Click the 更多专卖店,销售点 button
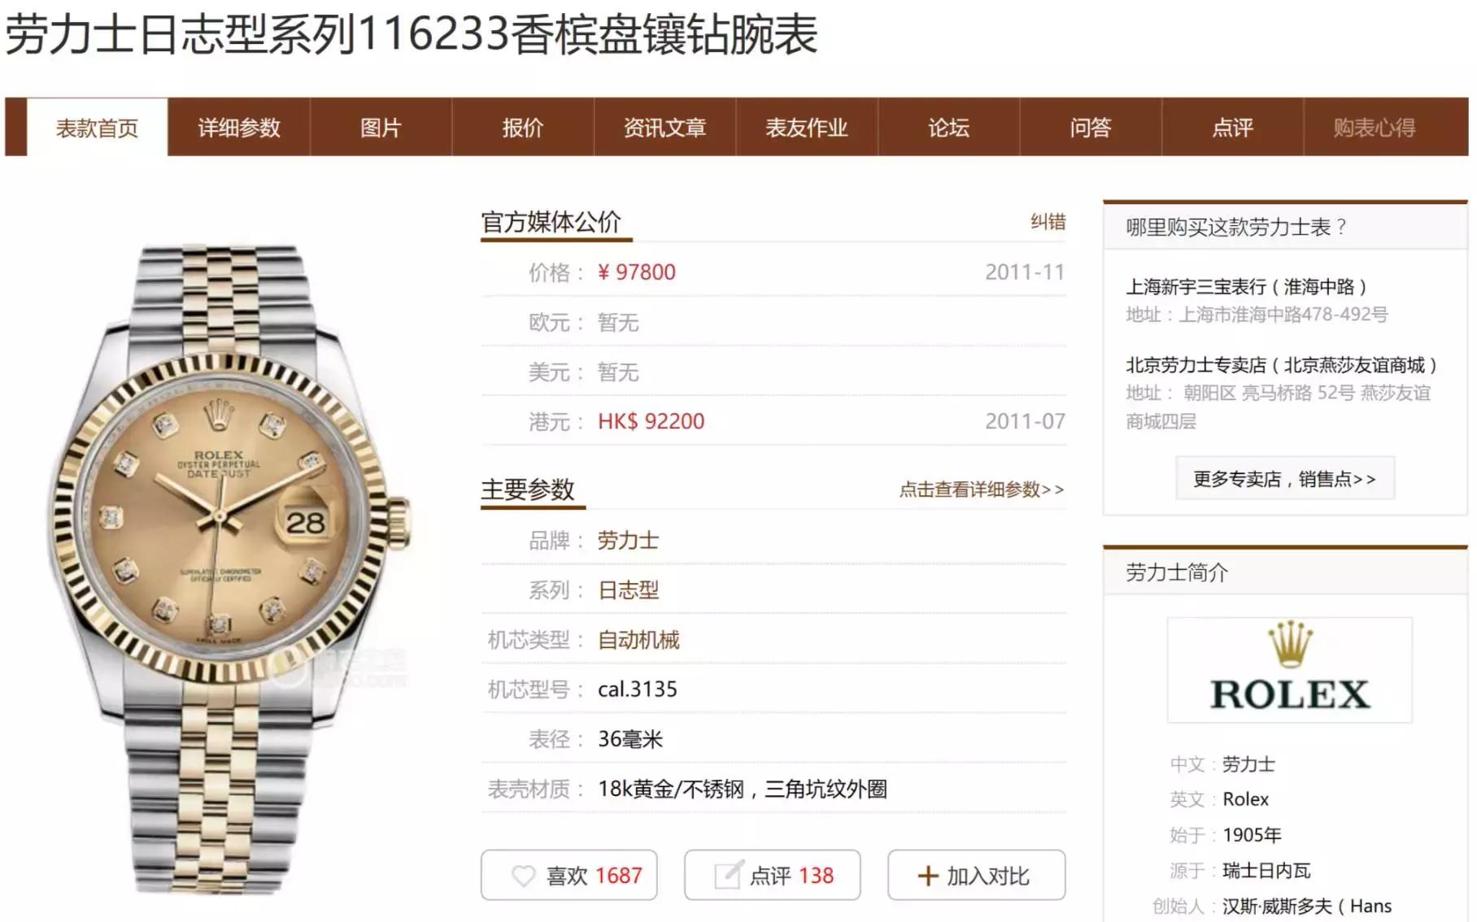Image resolution: width=1477 pixels, height=922 pixels. click(1285, 479)
